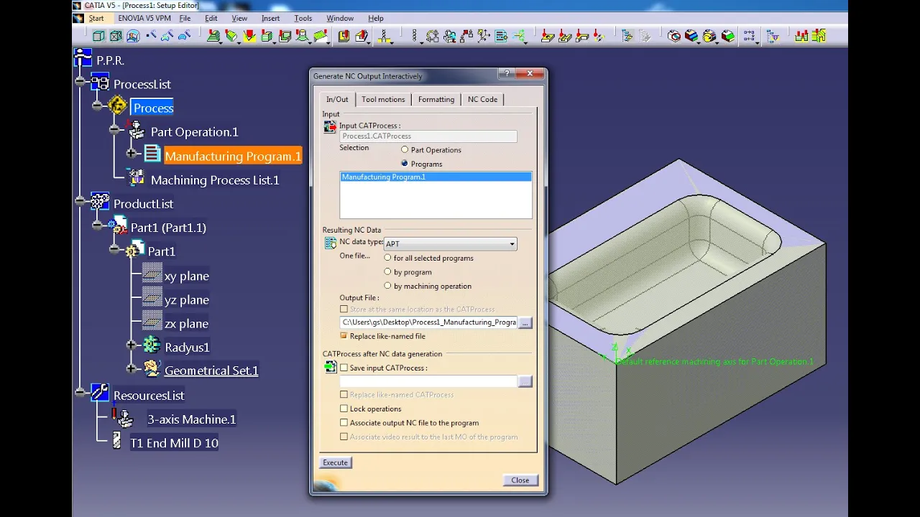
Task: Switch to the Formatting tab
Action: tap(436, 100)
